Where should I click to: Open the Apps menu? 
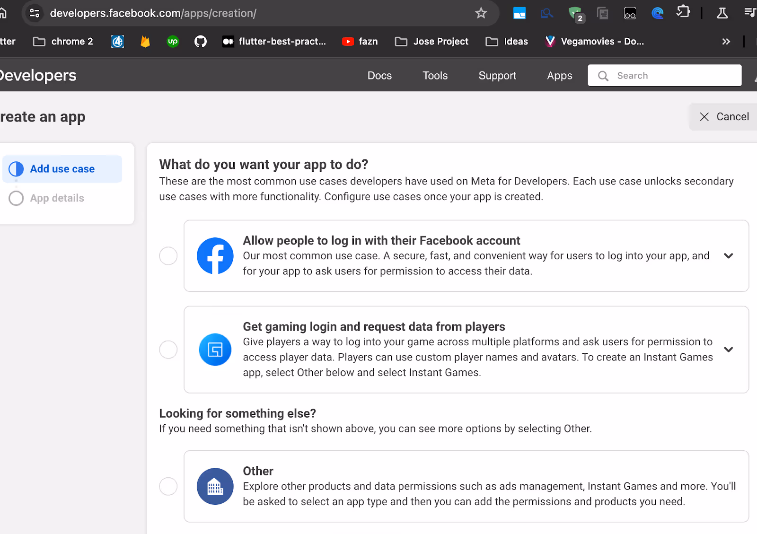[559, 76]
